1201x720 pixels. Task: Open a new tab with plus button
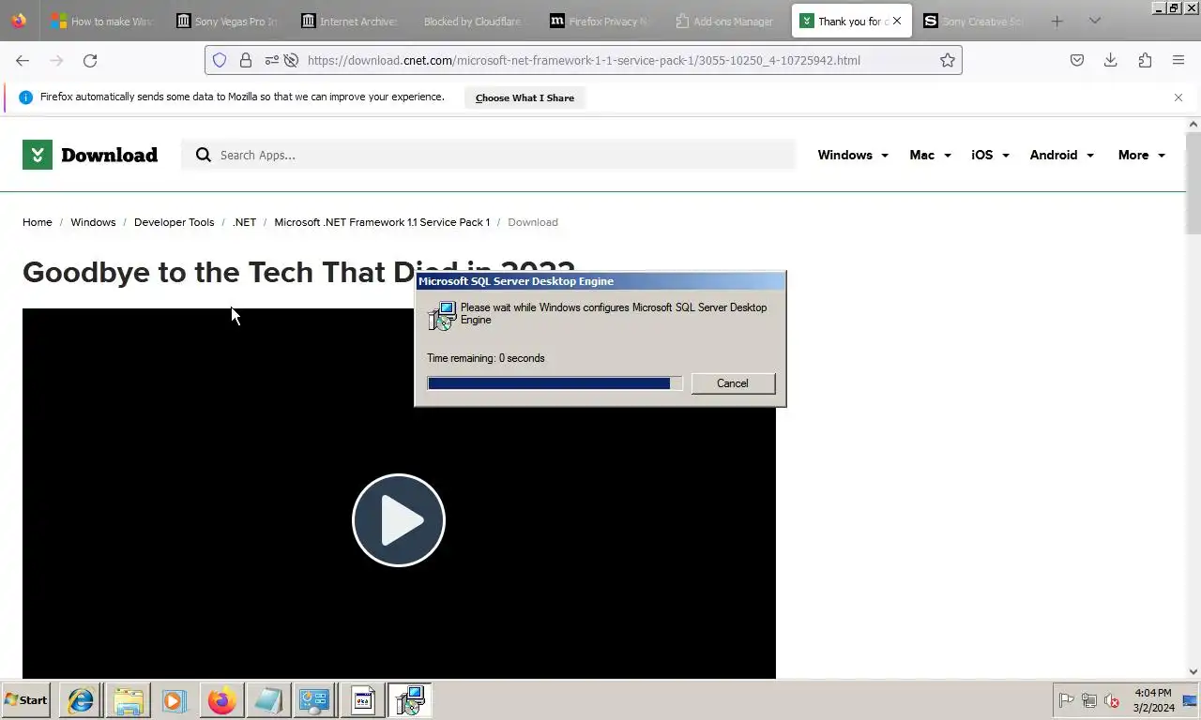click(1057, 21)
